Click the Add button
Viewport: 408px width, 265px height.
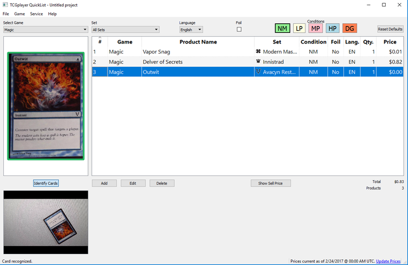point(104,183)
